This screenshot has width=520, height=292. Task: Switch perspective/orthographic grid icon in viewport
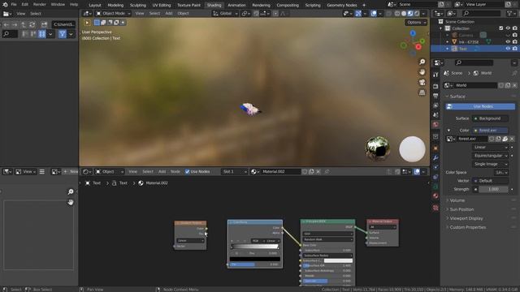point(422,92)
